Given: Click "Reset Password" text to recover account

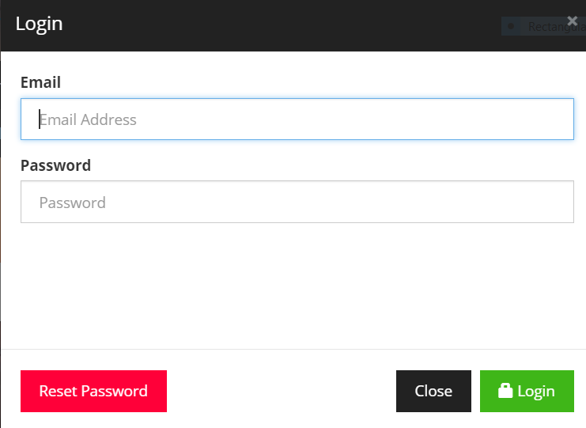Looking at the screenshot, I should click(93, 391).
